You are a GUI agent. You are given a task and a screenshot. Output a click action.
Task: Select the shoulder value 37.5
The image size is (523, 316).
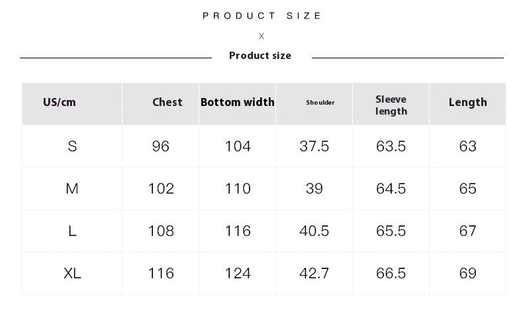click(x=314, y=146)
